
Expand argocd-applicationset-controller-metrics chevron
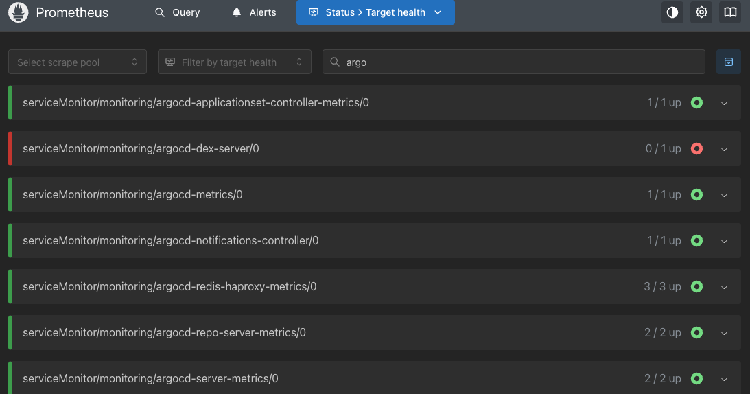tap(724, 103)
